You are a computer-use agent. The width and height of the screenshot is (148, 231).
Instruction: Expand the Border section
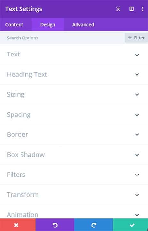pyautogui.click(x=74, y=134)
